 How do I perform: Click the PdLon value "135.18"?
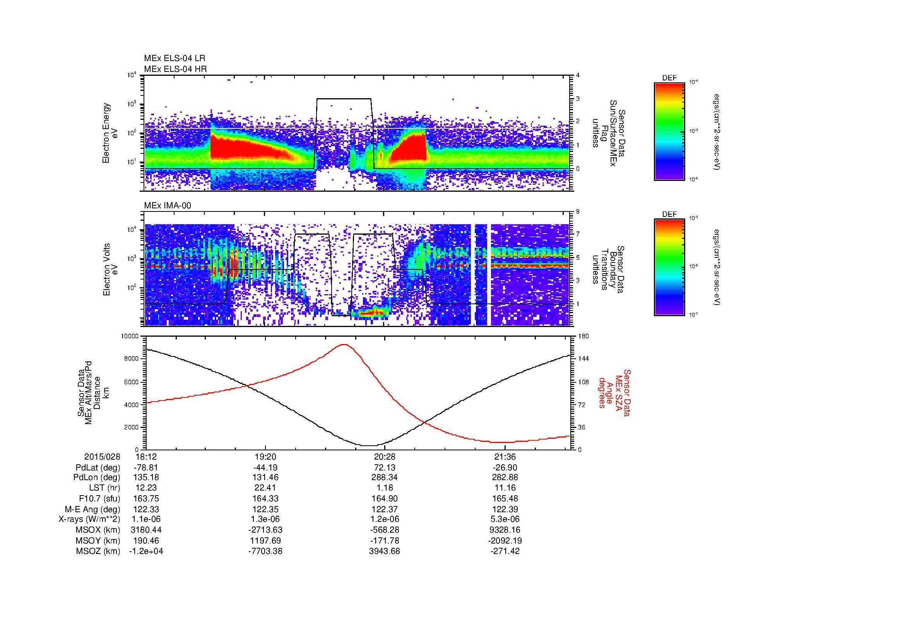tap(146, 477)
